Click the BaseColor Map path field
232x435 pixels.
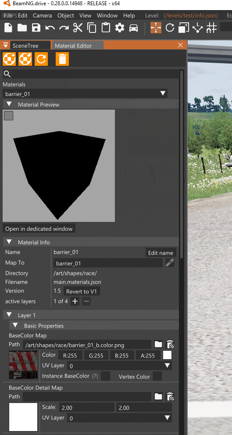coord(87,345)
